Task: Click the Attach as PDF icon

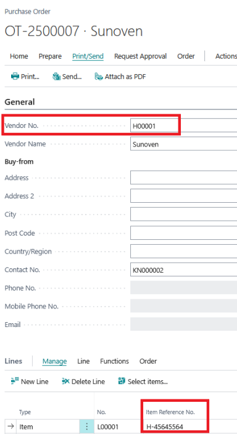Action: [99, 77]
